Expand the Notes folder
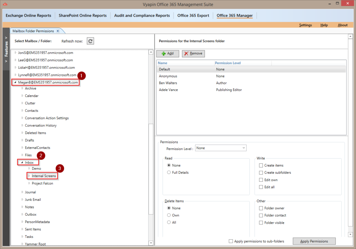 pyautogui.click(x=22, y=207)
